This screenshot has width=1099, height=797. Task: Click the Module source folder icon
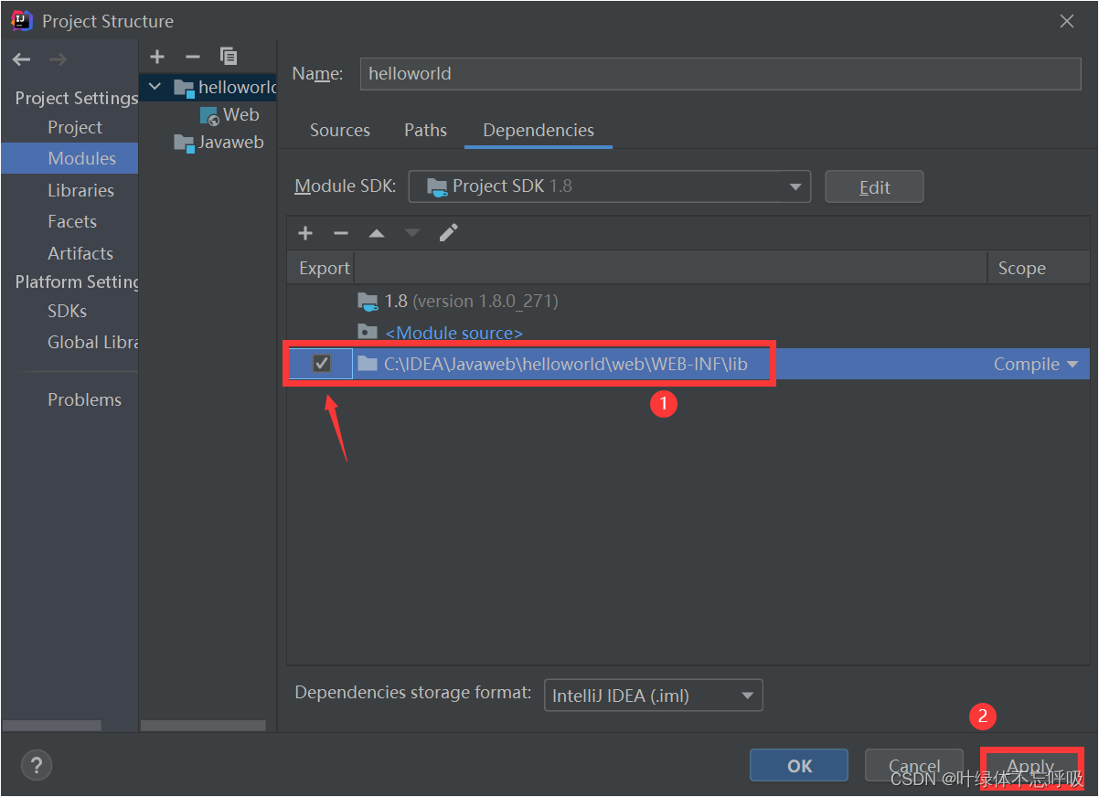[368, 333]
